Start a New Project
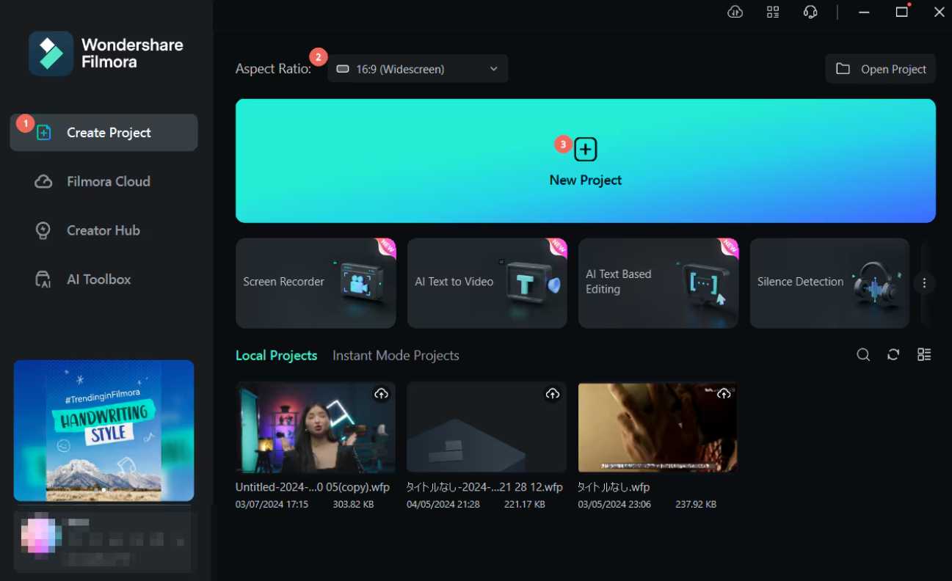Image resolution: width=952 pixels, height=581 pixels. click(x=586, y=161)
